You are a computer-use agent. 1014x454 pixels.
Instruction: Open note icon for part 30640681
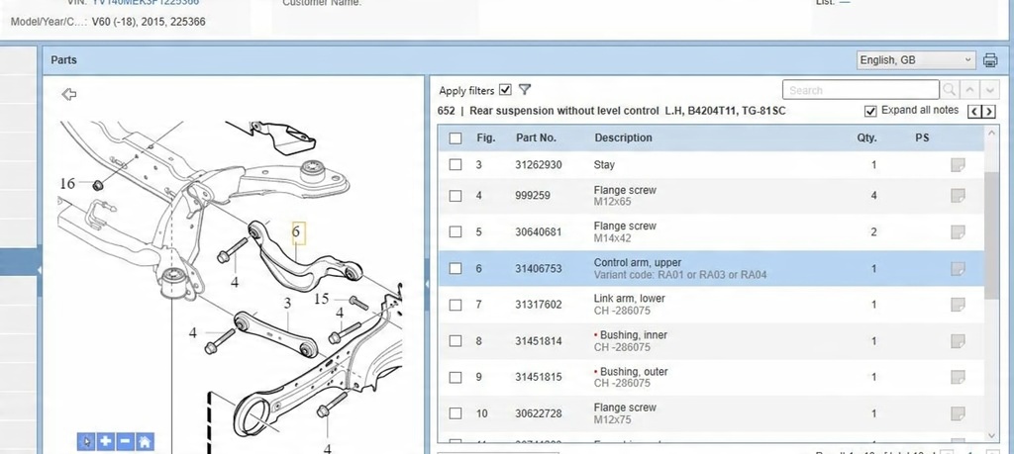(x=958, y=231)
